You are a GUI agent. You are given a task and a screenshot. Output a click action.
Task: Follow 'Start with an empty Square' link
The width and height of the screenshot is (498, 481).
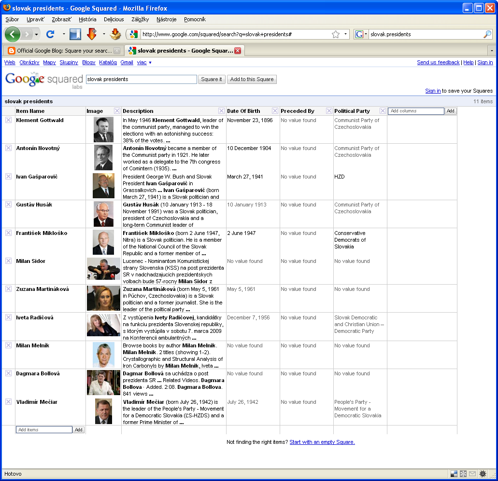coord(322,442)
